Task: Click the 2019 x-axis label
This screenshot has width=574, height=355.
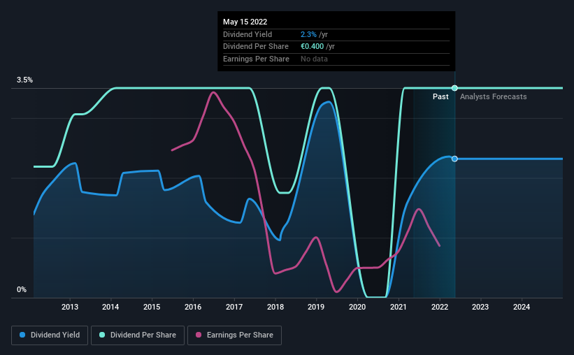Action: (316, 307)
